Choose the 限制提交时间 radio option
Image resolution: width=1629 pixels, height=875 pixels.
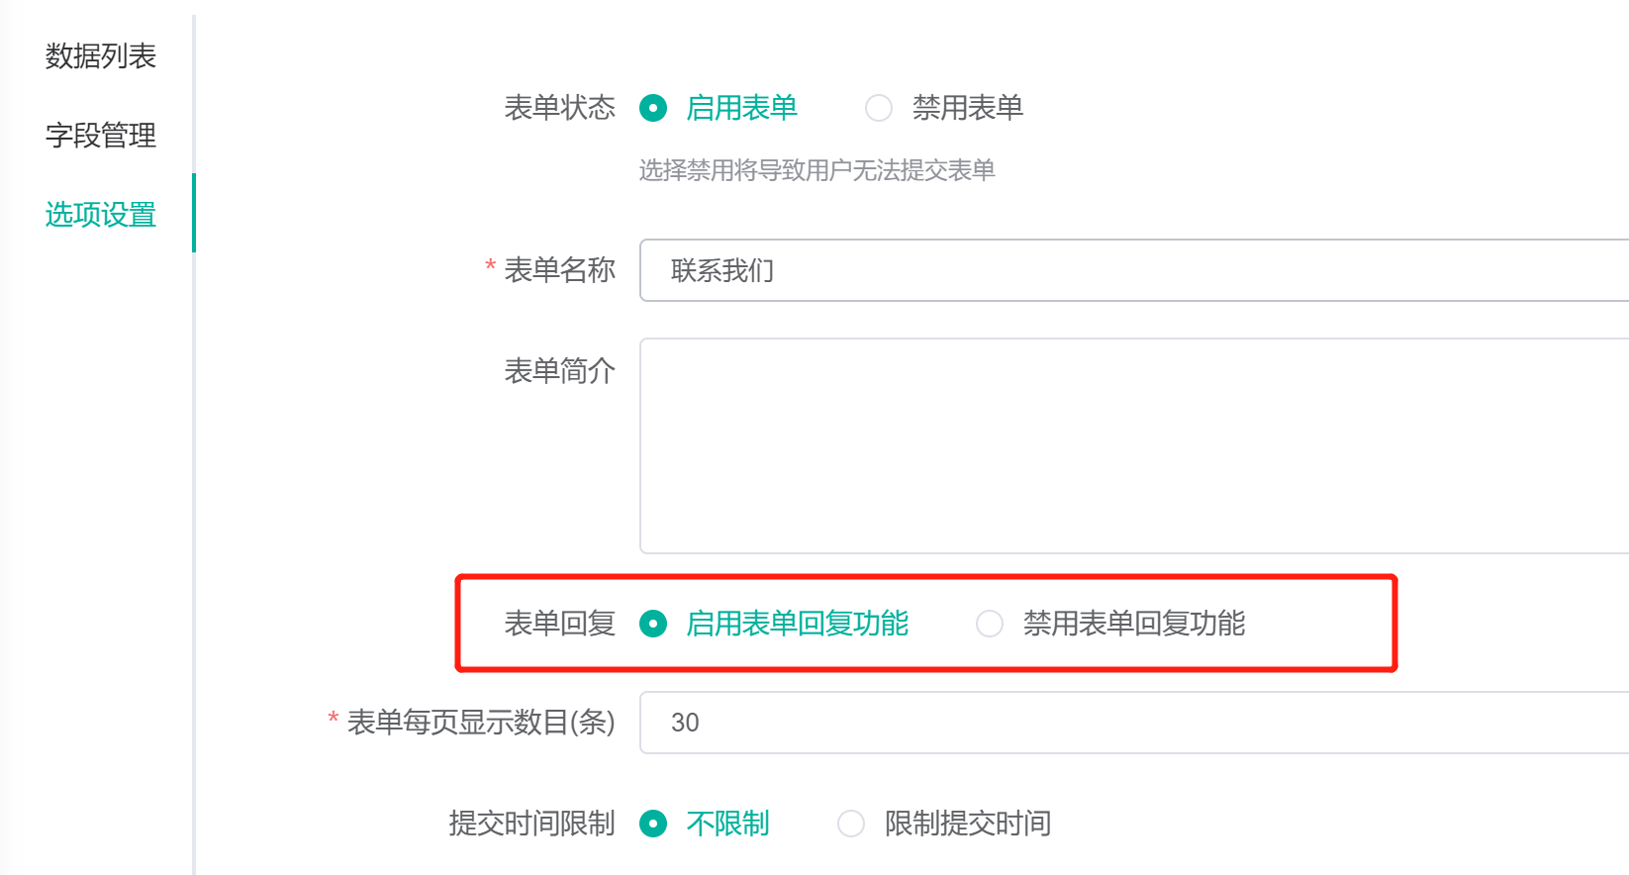[x=851, y=824]
